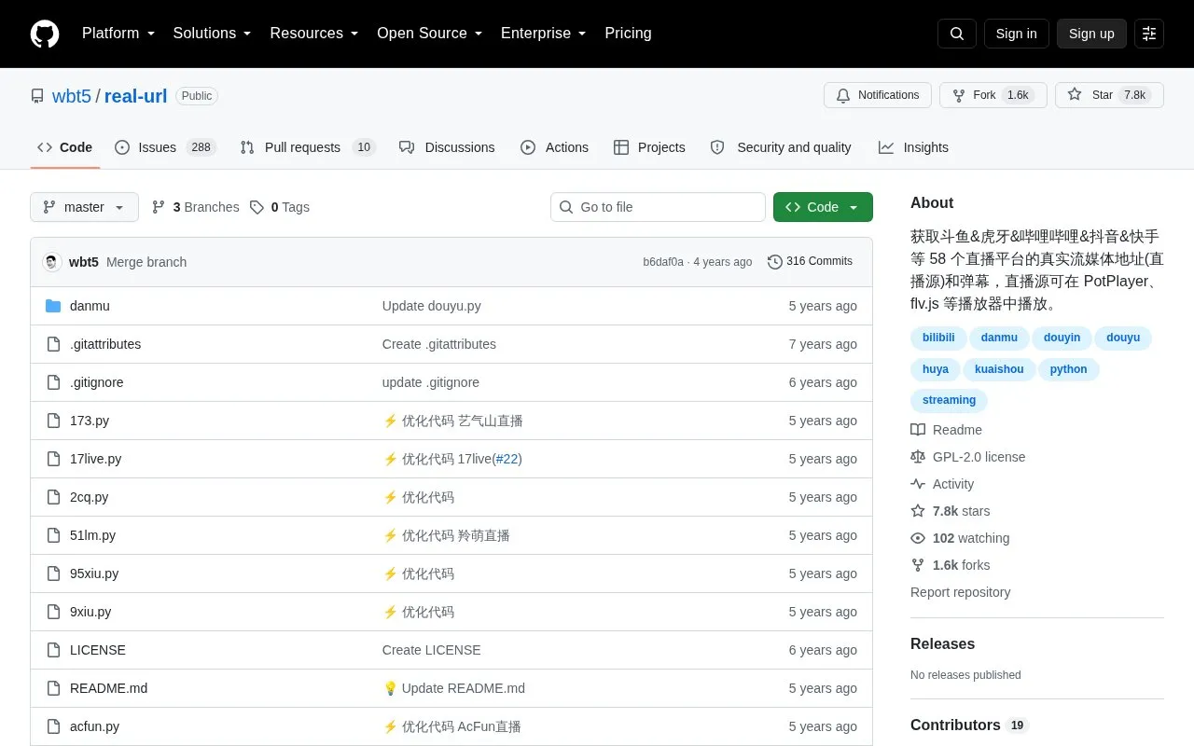The width and height of the screenshot is (1194, 746).
Task: Open the README.md file
Action: click(x=108, y=688)
